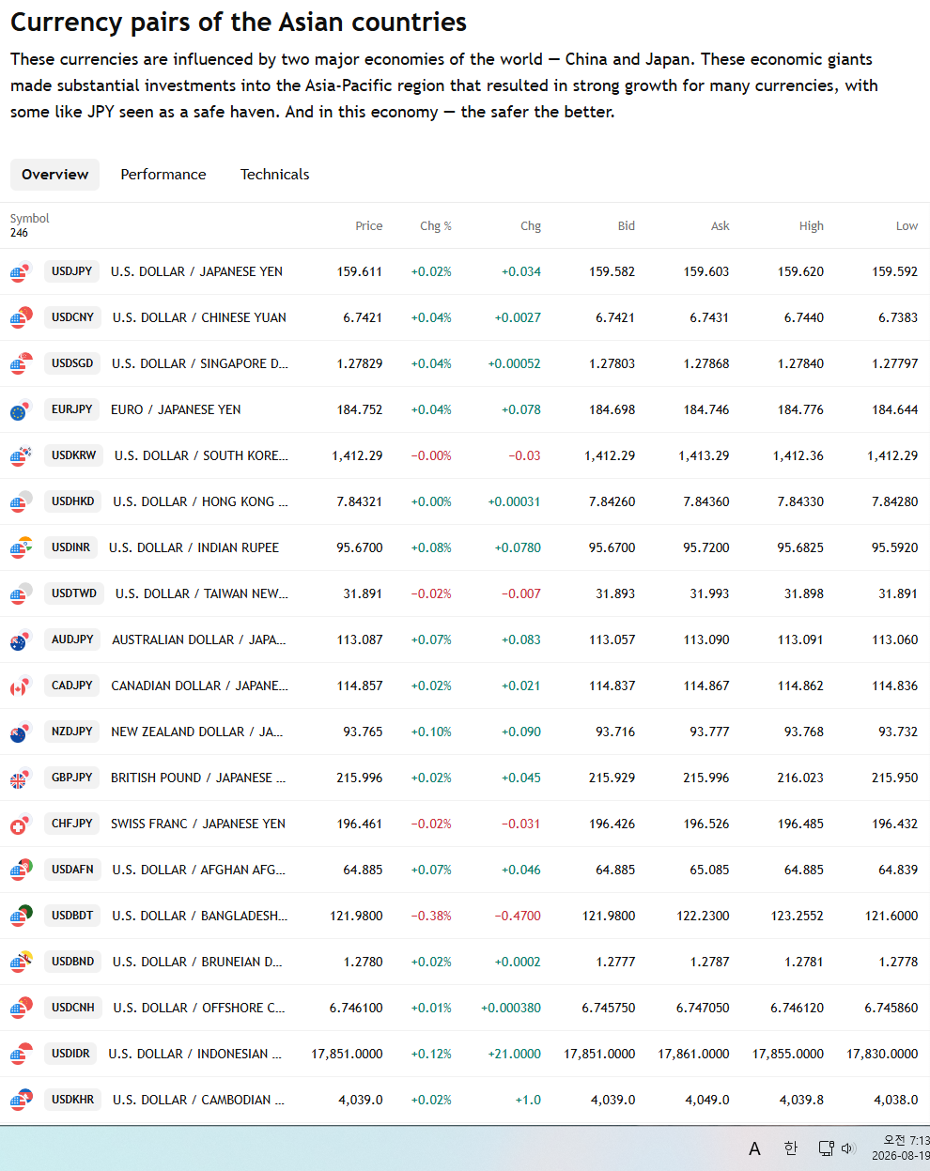The image size is (930, 1171).
Task: Open the EURJPY symbol badge link
Action: coord(72,409)
